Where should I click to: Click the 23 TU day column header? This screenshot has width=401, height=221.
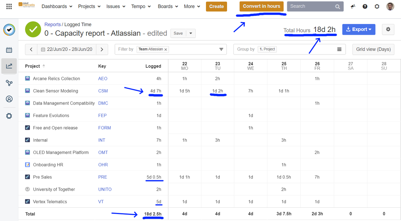click(x=217, y=66)
